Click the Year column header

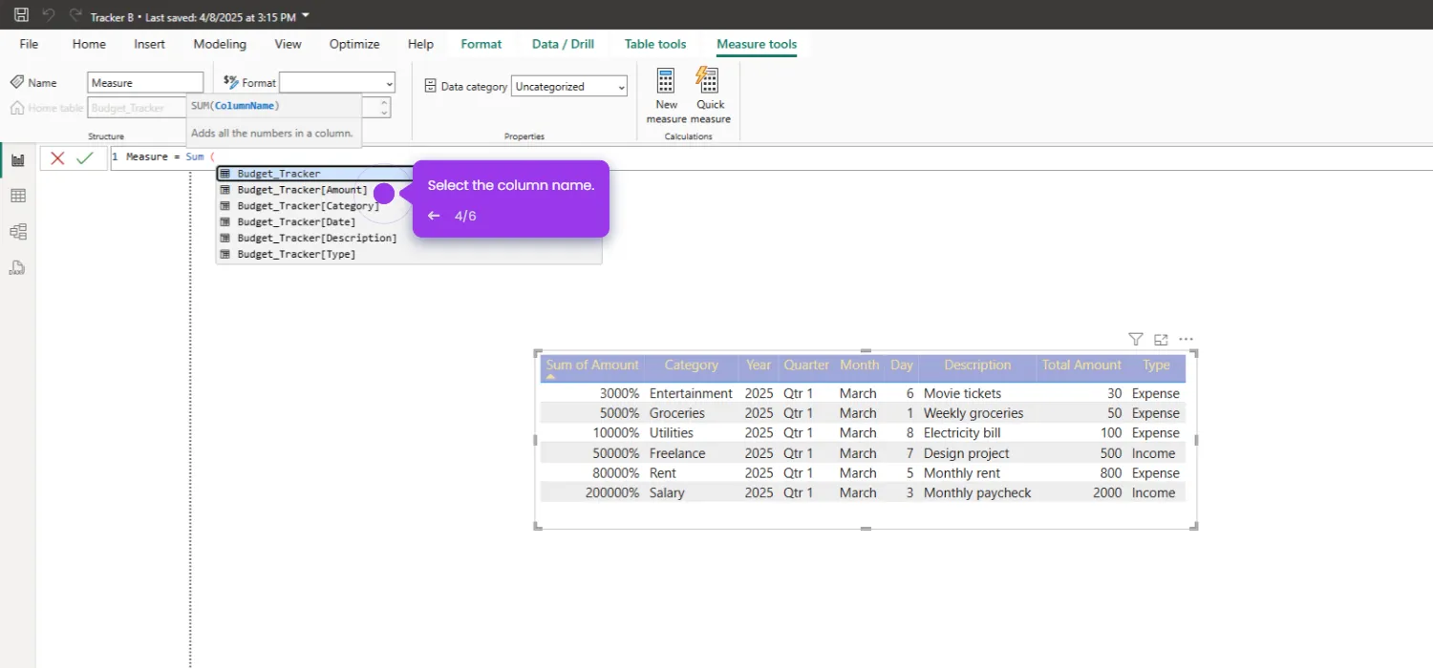(x=759, y=365)
